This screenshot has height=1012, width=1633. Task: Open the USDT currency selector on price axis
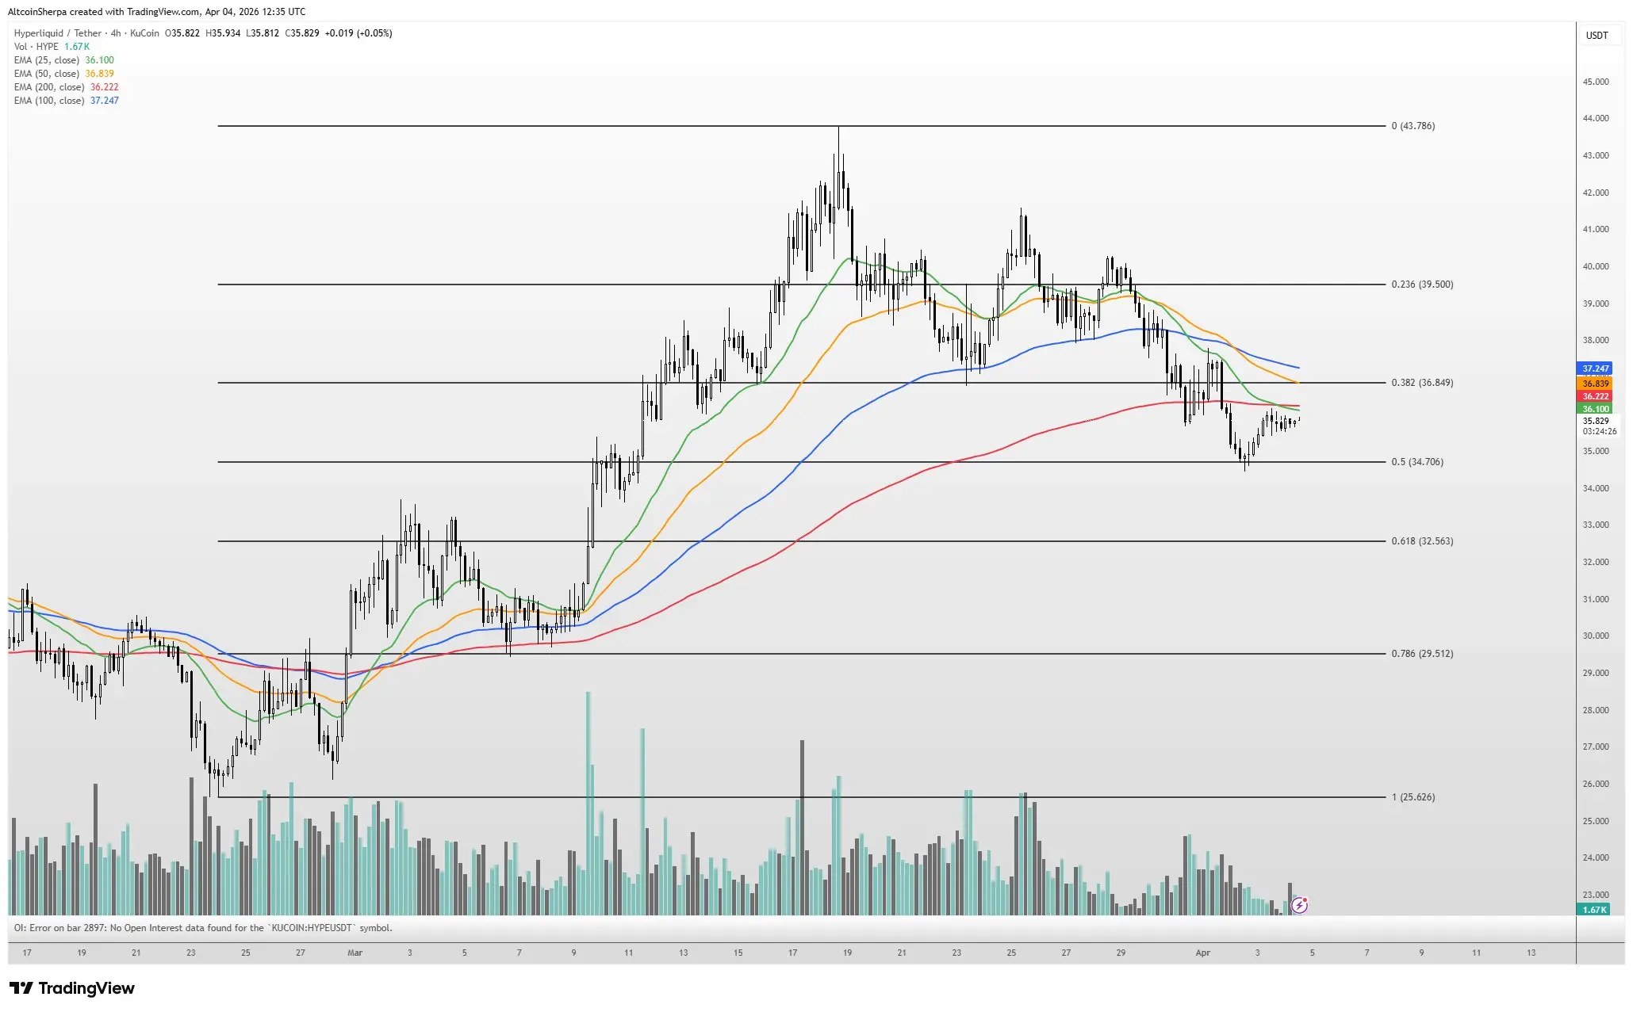pyautogui.click(x=1597, y=36)
